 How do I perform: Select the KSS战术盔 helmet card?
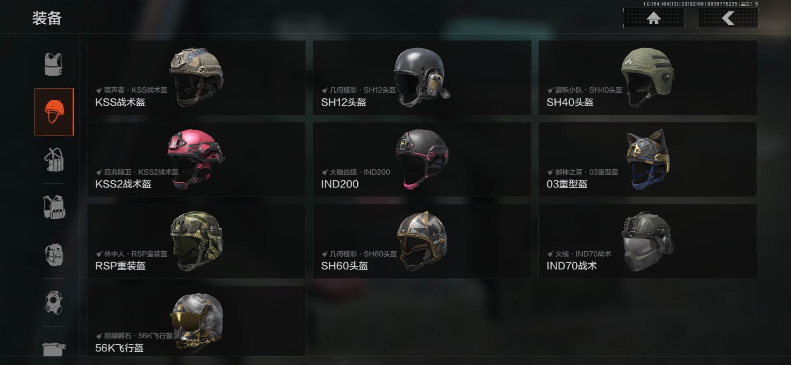point(196,77)
